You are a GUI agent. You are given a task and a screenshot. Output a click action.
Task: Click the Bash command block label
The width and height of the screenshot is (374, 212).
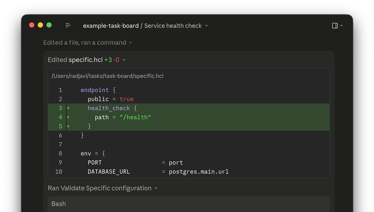click(x=59, y=204)
